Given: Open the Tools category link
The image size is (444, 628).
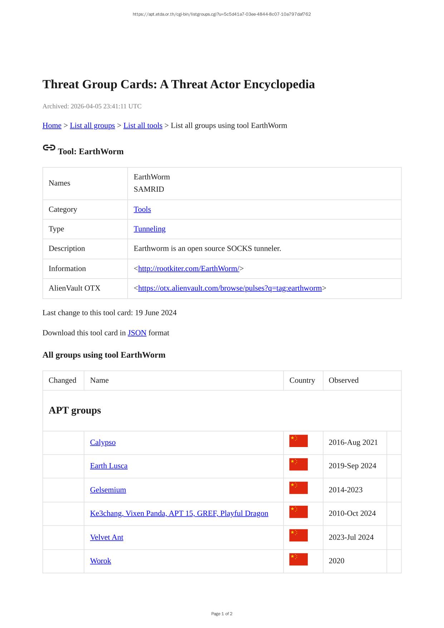Looking at the screenshot, I should pos(142,210).
